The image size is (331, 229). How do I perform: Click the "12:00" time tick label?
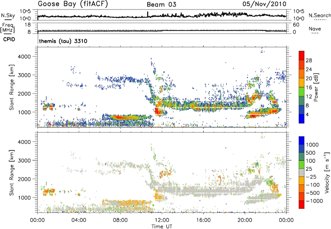point(162,220)
